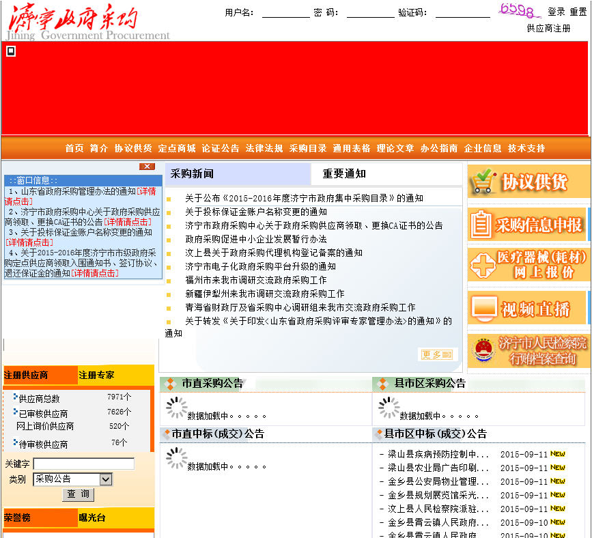Viewport: 592px width, 538px height.
Task: Click the small square icon on red banner
Action: [11, 51]
